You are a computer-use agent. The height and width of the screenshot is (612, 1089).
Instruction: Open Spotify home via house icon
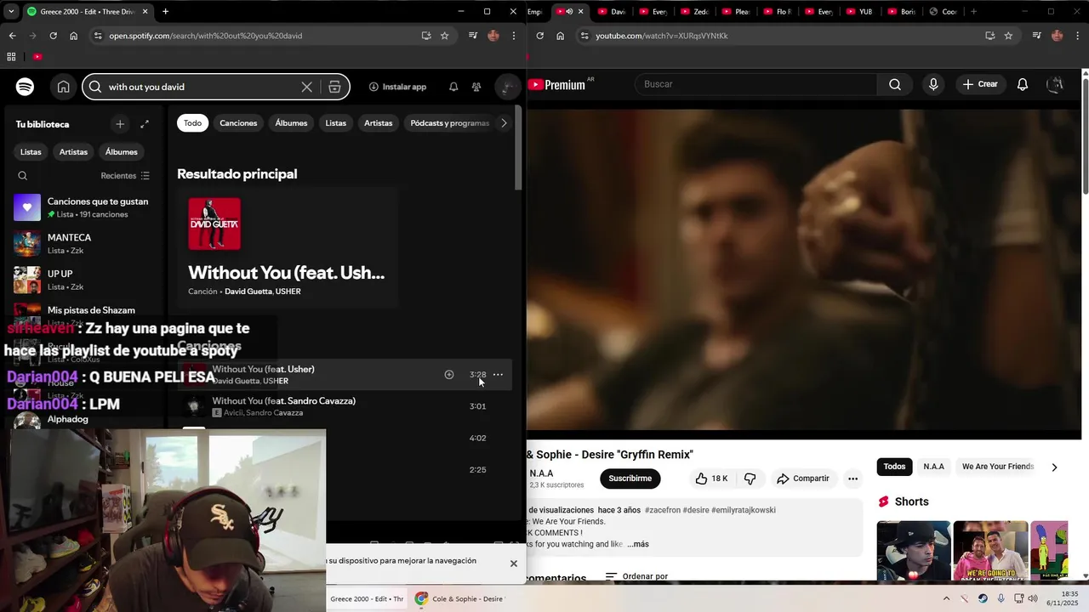tap(64, 87)
